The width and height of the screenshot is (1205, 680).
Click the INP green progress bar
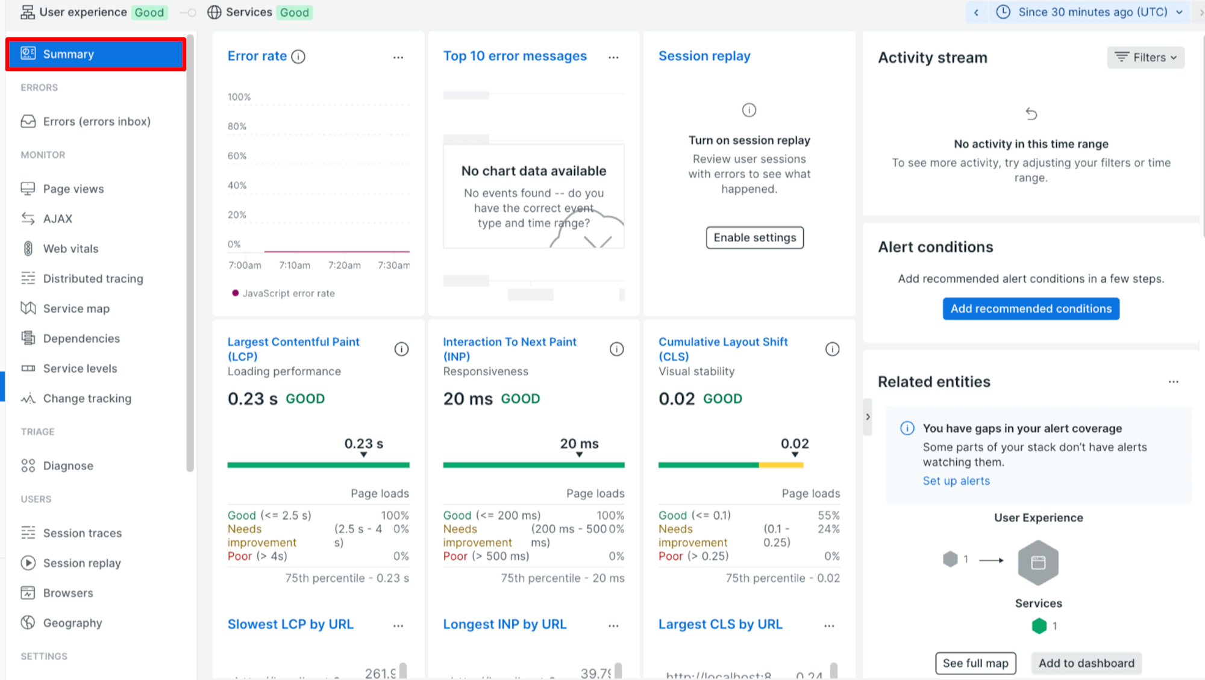(534, 465)
